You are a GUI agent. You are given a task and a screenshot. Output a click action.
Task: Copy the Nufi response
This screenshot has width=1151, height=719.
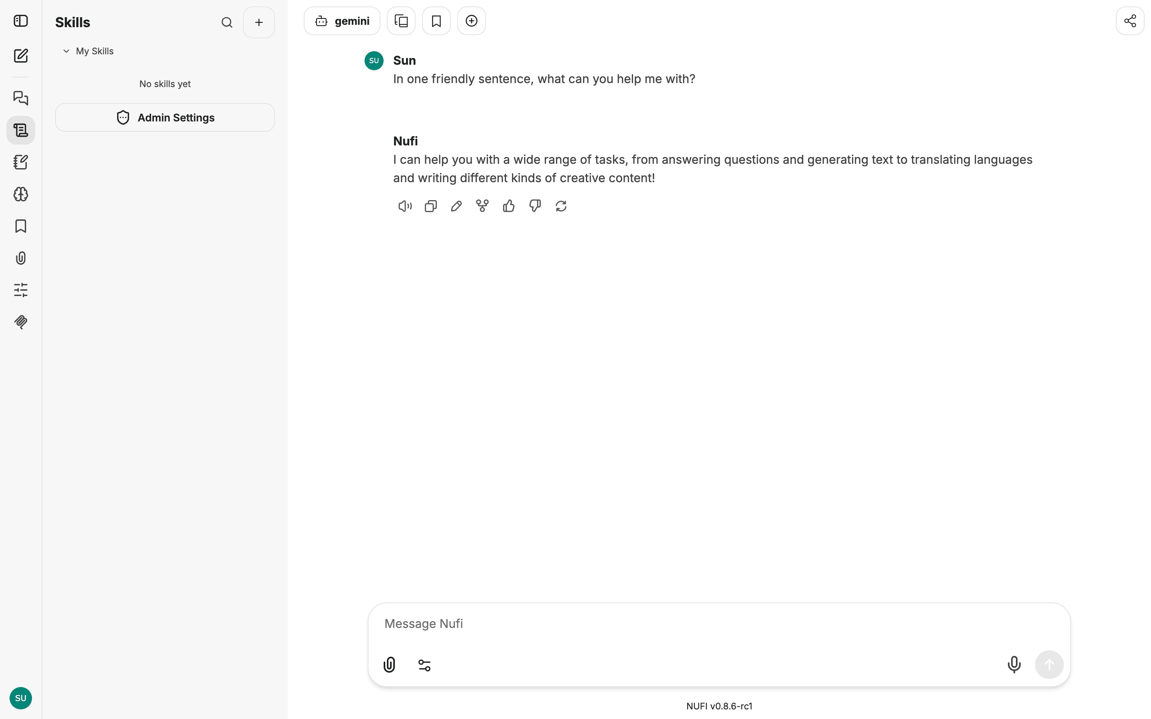[x=431, y=206]
